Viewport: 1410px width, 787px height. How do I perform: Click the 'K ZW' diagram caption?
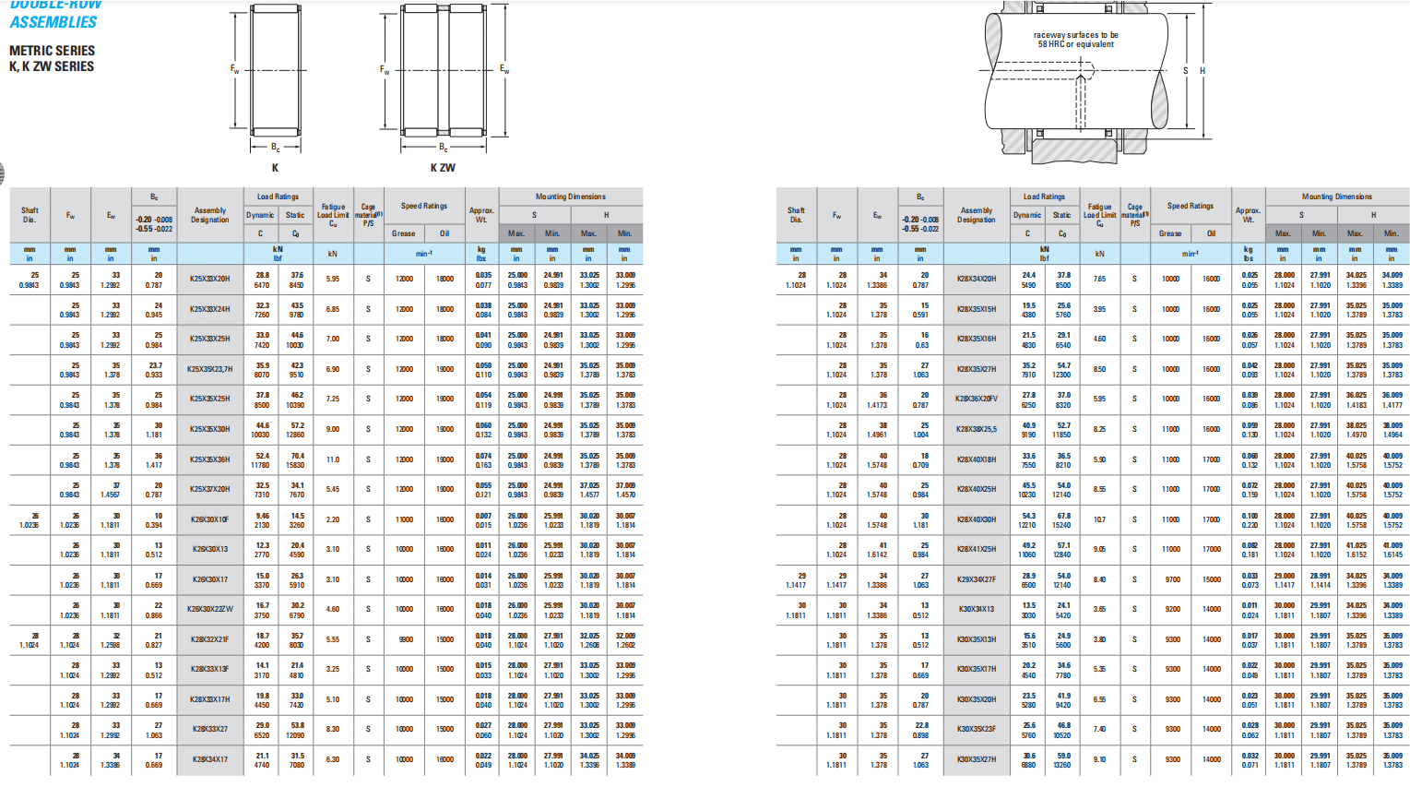tap(443, 168)
